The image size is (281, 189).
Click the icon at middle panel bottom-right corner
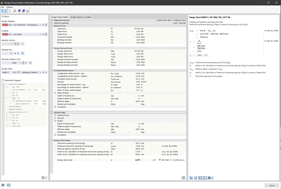183,178
